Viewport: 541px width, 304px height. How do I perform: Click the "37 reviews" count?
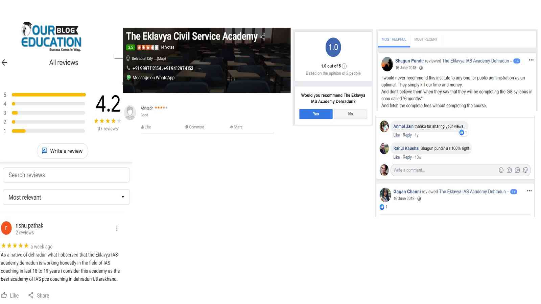tap(108, 129)
